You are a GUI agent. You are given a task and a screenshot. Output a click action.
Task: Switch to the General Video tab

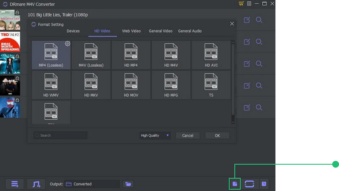(x=161, y=31)
